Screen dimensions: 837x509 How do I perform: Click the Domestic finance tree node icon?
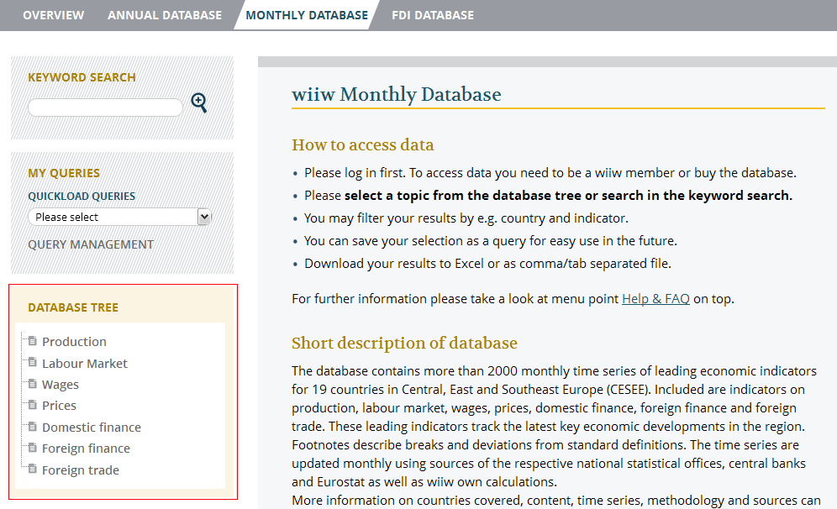pos(33,427)
